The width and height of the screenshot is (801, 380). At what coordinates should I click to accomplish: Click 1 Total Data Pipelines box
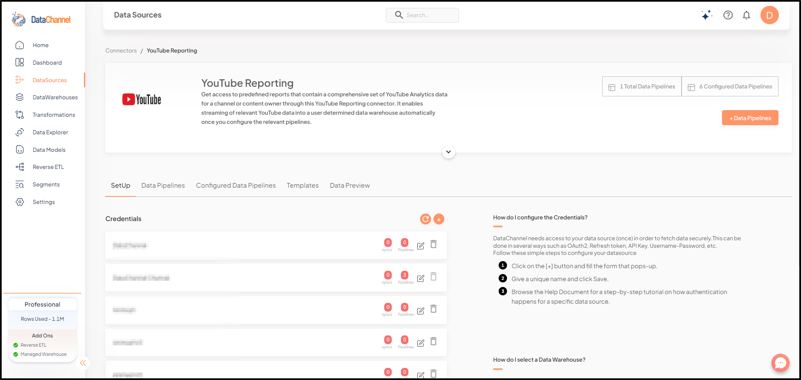point(642,86)
